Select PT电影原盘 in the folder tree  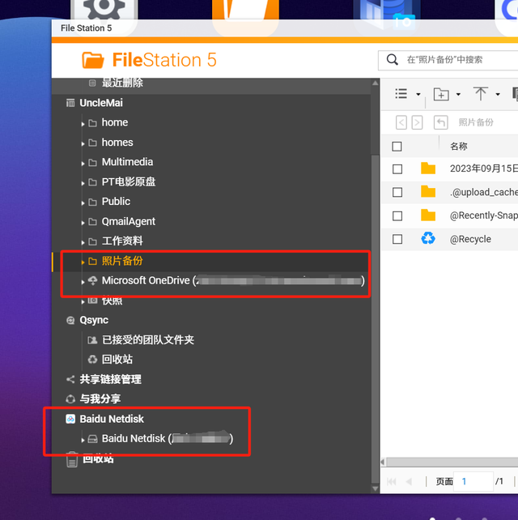pyautogui.click(x=129, y=181)
